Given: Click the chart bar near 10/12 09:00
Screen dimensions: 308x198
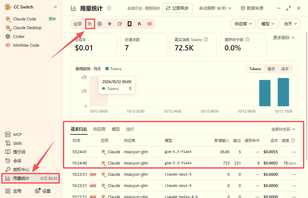Looking at the screenshot, I should 265,93.
